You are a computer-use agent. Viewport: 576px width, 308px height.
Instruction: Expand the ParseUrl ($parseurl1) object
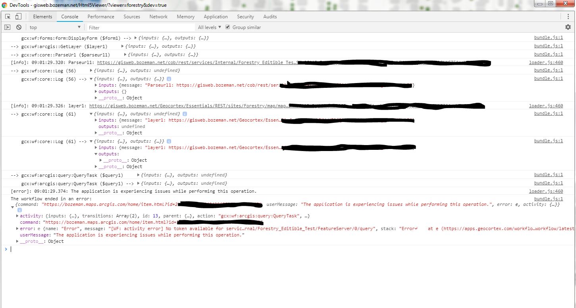point(125,54)
